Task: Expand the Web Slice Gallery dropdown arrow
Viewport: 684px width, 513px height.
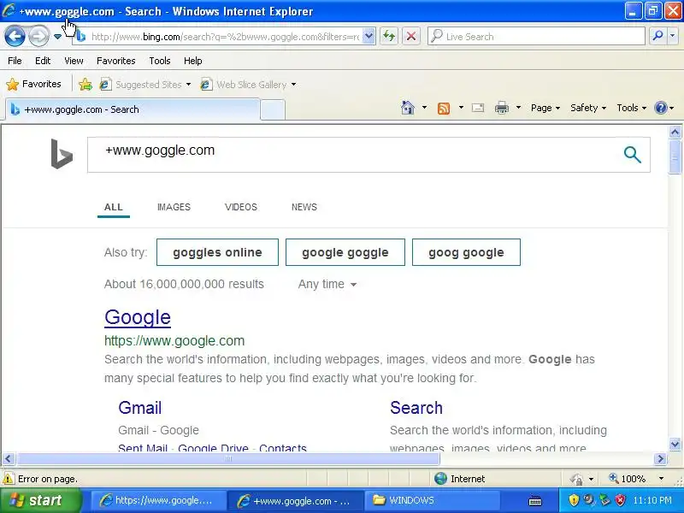Action: (293, 84)
